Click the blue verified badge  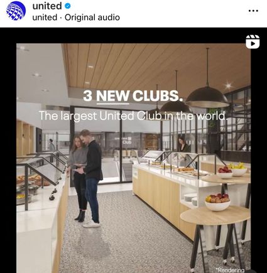pos(67,6)
